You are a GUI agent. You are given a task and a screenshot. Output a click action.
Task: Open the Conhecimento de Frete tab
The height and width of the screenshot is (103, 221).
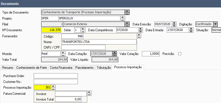click(x=31, y=68)
